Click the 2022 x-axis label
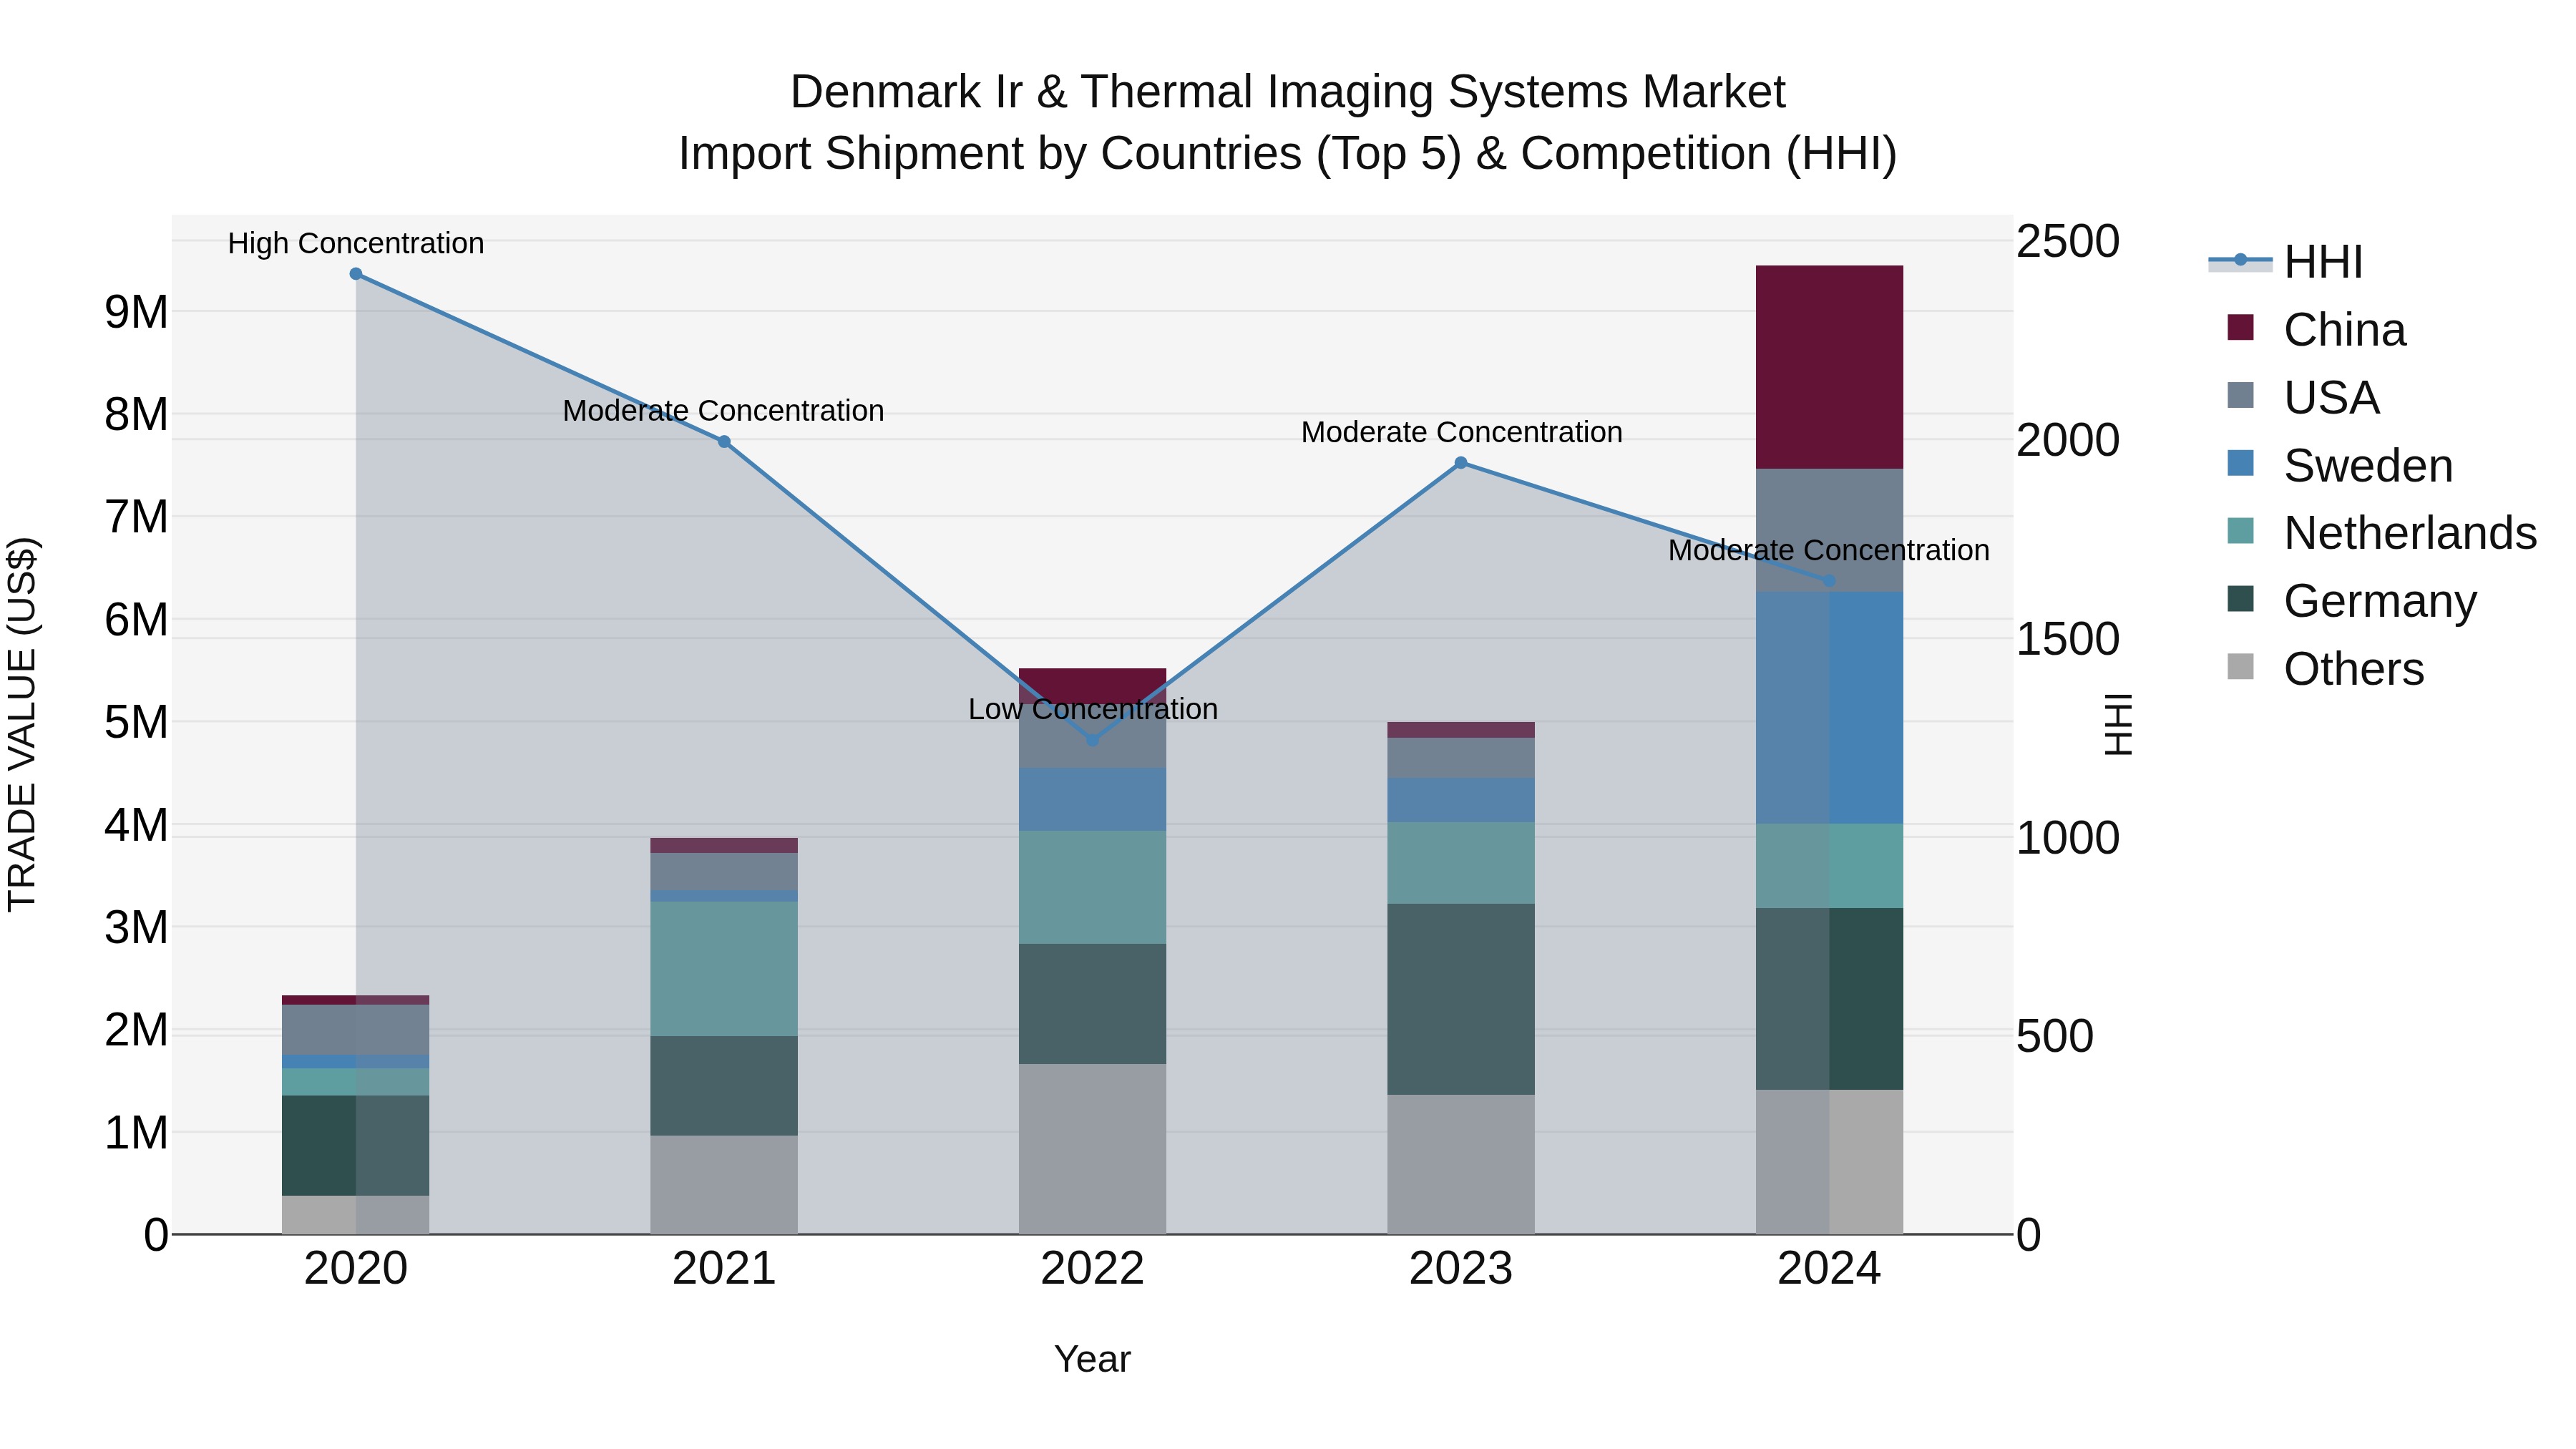The width and height of the screenshot is (2576, 1449). point(1092,1270)
